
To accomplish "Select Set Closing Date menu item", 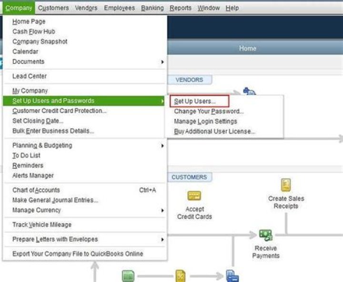I will (84, 121).
